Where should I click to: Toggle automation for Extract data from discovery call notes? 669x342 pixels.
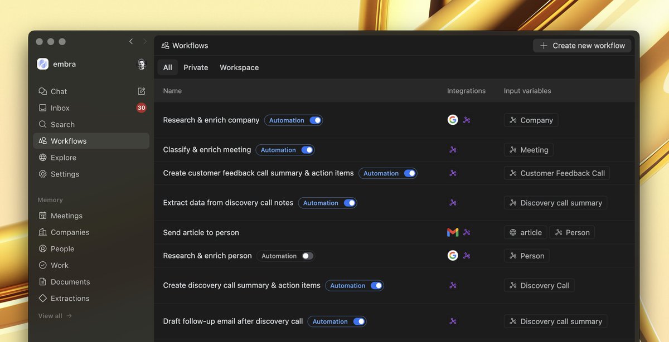coord(350,203)
